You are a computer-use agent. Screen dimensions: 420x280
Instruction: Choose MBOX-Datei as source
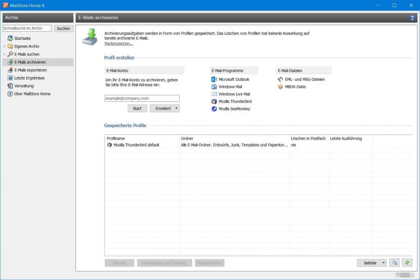pos(295,87)
